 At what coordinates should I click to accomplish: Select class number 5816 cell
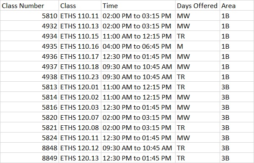click(x=29, y=107)
